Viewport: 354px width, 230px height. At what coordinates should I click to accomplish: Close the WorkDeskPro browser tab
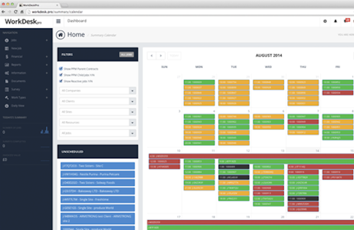57,5
